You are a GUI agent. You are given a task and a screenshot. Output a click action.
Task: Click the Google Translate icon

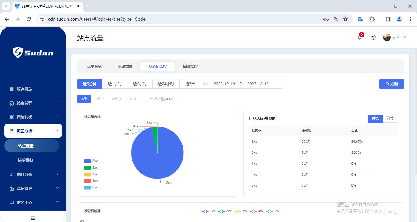[x=361, y=19]
